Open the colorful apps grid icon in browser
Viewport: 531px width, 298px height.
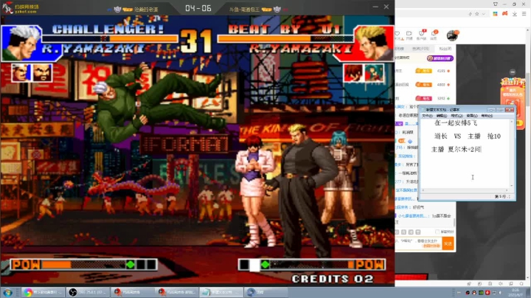pyautogui.click(x=495, y=14)
